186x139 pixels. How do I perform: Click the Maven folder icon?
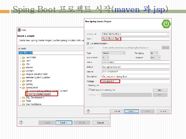(x=24, y=68)
